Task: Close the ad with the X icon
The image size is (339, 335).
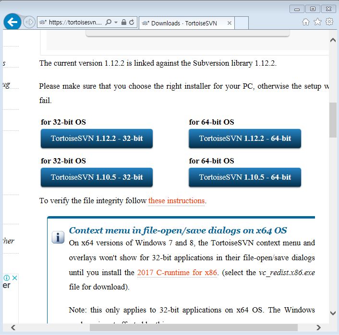Action: (x=14, y=277)
